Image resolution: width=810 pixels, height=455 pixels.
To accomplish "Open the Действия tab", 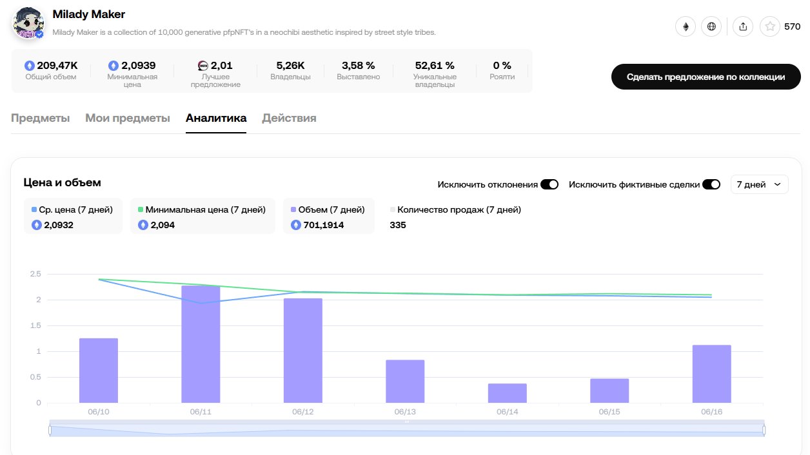I will (x=289, y=118).
